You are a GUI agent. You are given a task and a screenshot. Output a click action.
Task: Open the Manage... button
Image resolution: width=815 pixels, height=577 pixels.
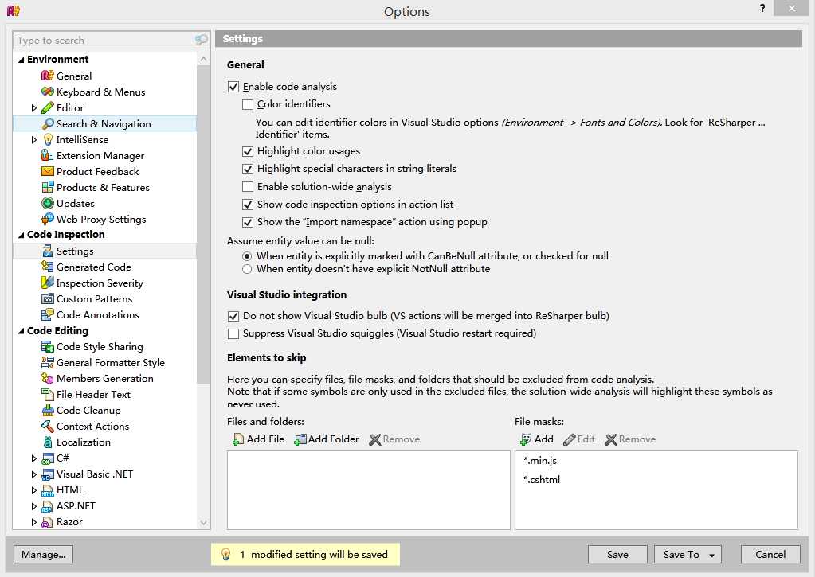coord(43,554)
